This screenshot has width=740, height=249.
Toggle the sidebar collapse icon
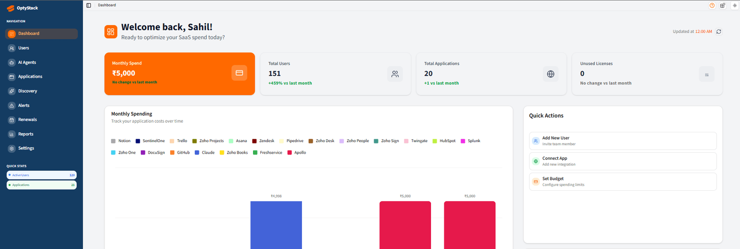89,5
